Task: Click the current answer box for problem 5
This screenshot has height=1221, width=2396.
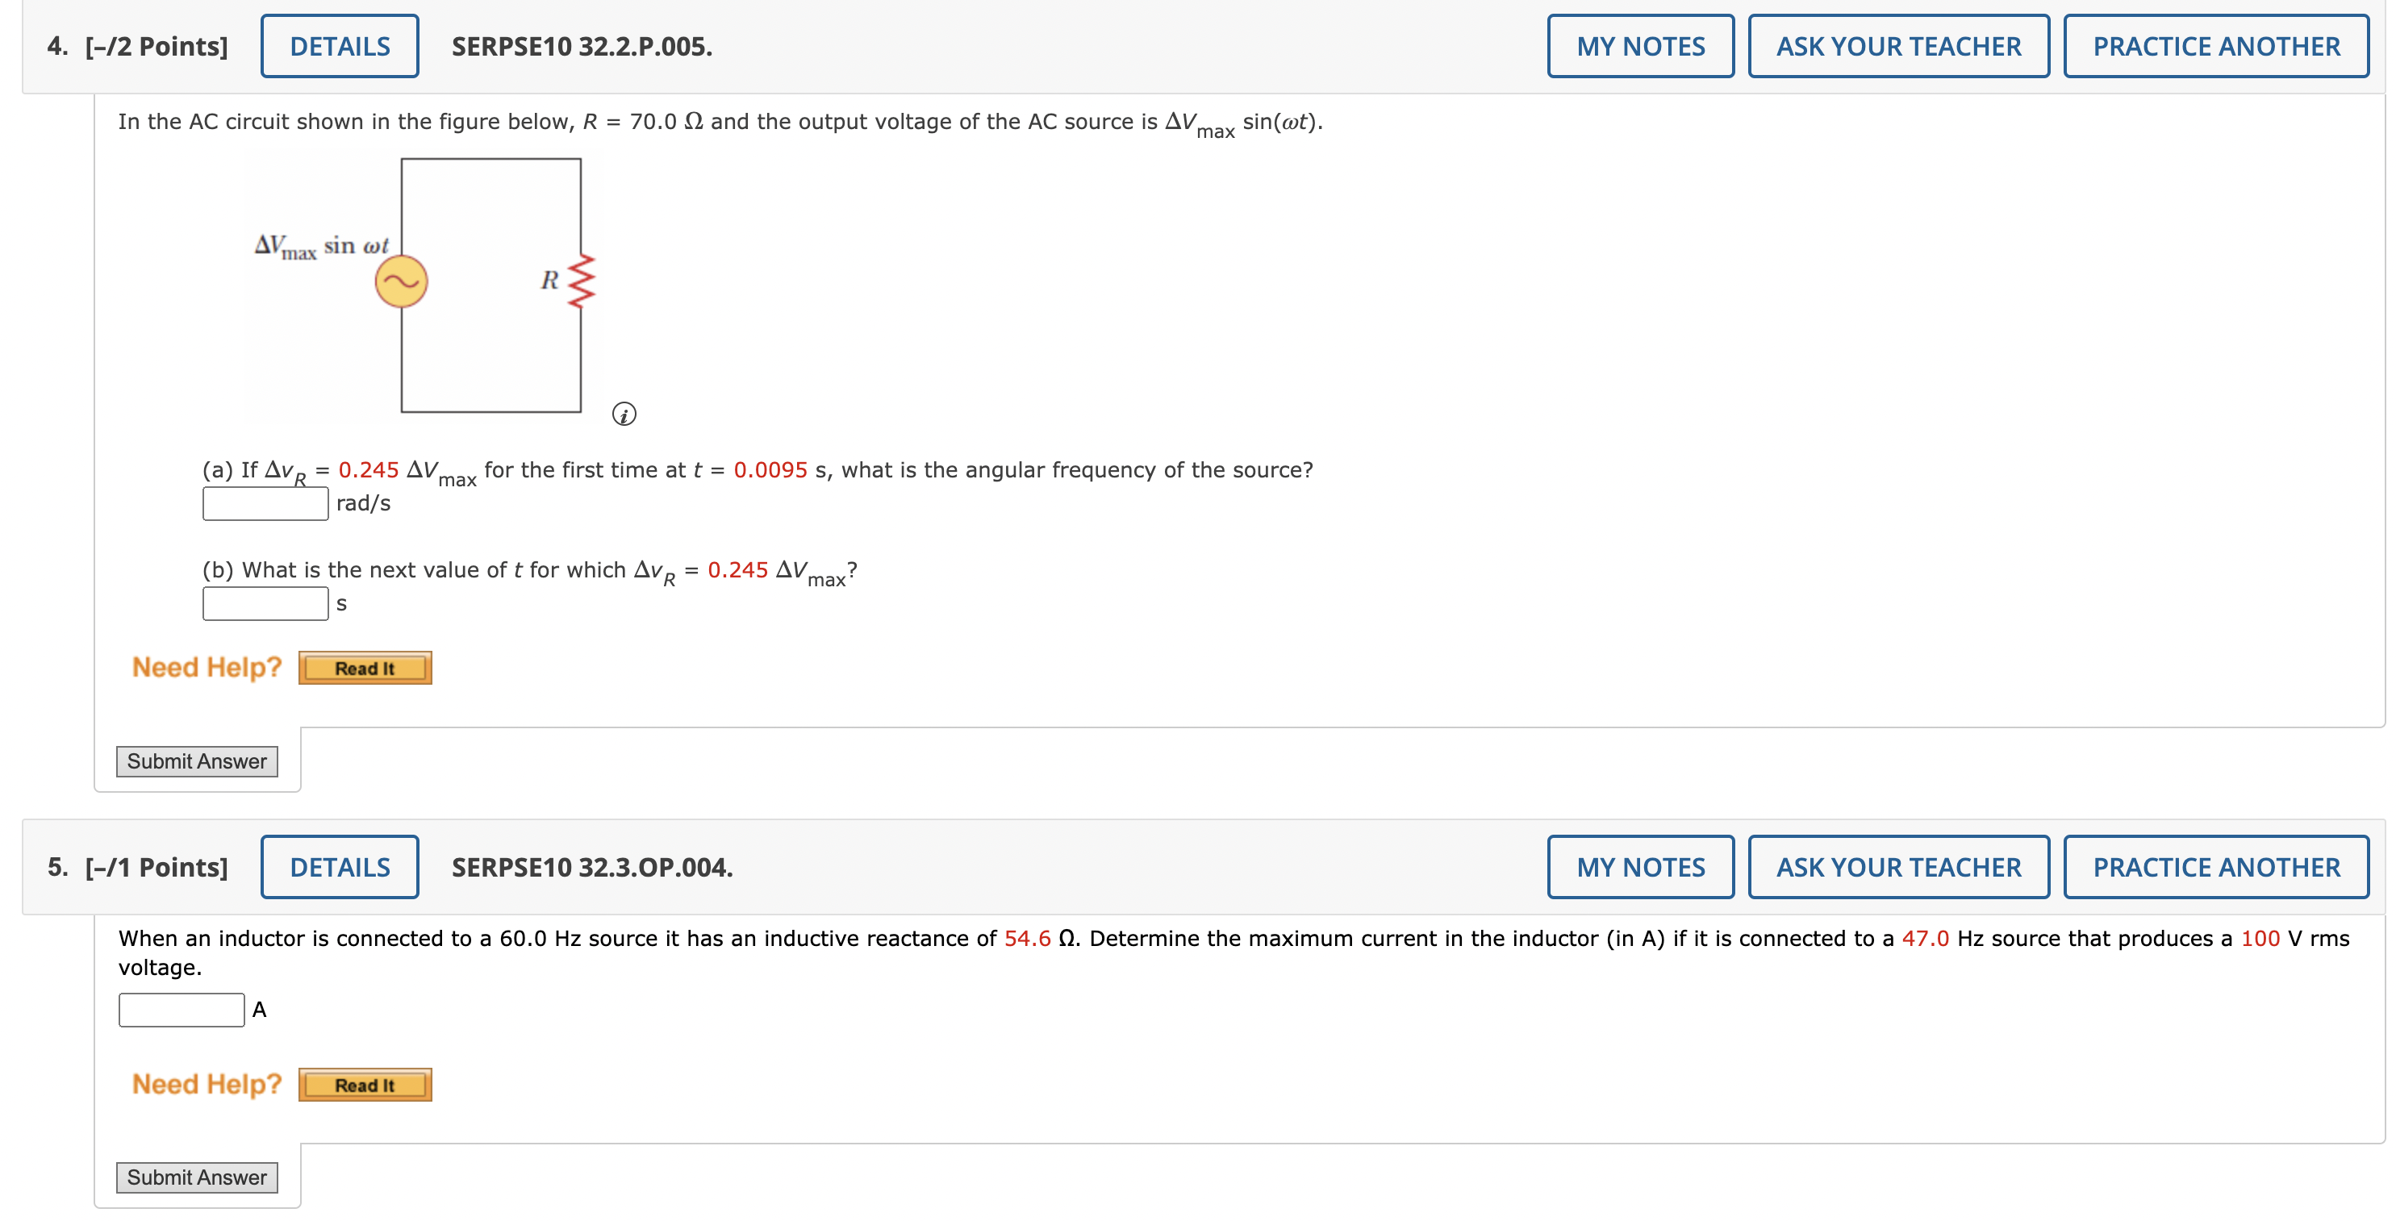Action: 180,1008
